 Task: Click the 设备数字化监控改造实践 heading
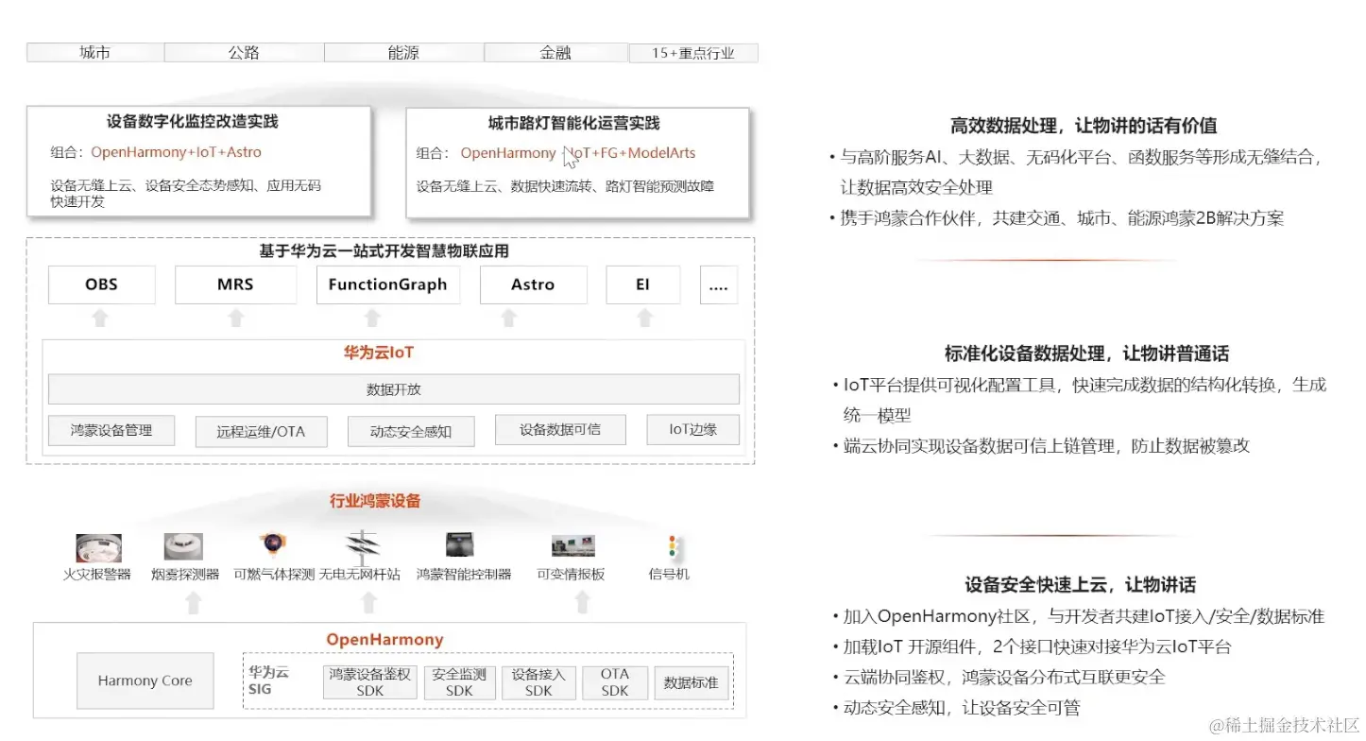pos(193,122)
